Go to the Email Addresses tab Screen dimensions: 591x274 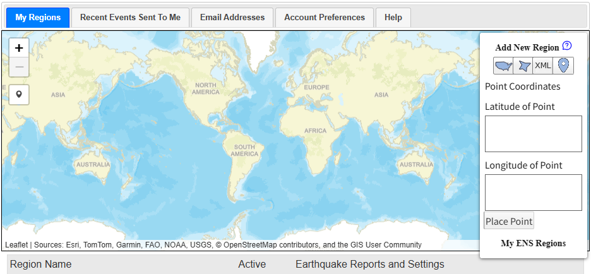coord(232,18)
